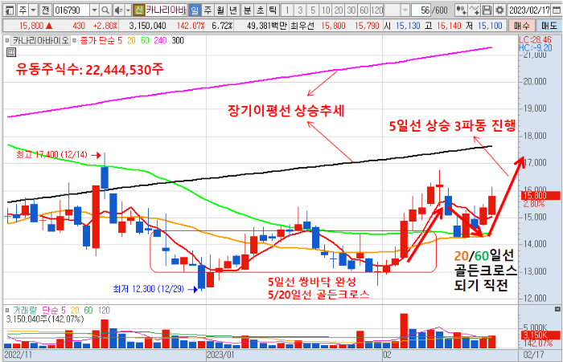Screen dimensions: 563x362
Task: Click the green 60 moving average label in price chart
Action: pos(145,40)
